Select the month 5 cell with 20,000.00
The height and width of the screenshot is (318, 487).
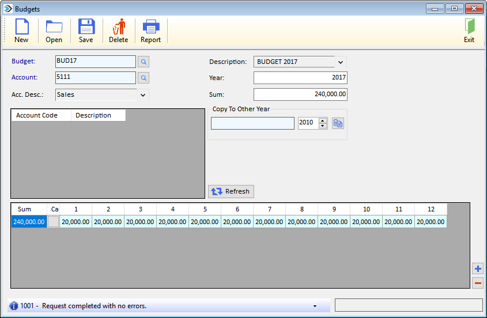(205, 222)
